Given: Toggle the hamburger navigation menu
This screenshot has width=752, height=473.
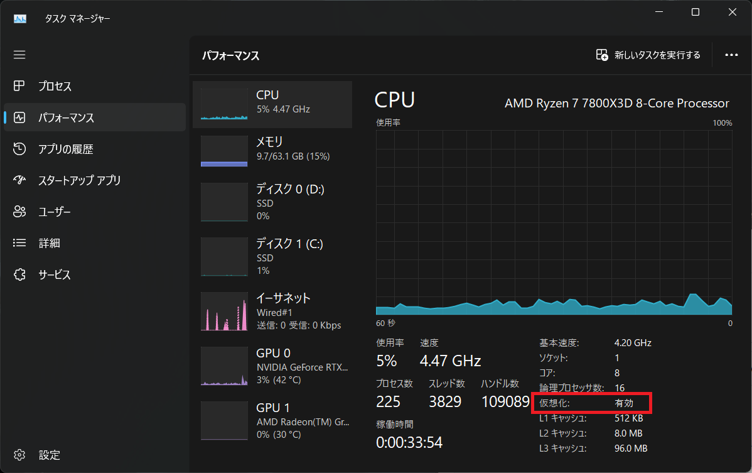Looking at the screenshot, I should [x=19, y=55].
